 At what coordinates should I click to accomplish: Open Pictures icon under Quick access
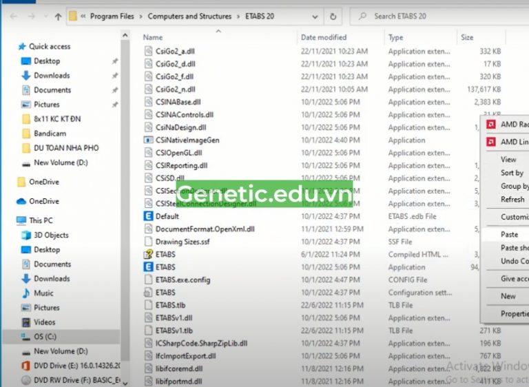[x=26, y=105]
